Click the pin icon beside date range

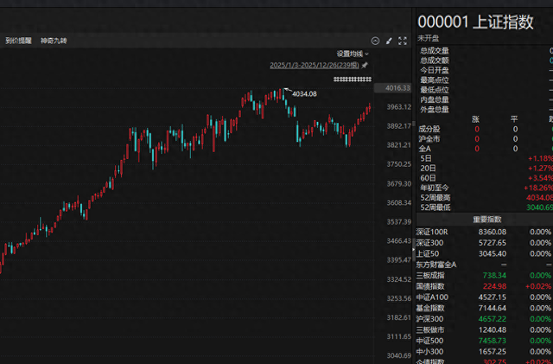(x=365, y=66)
